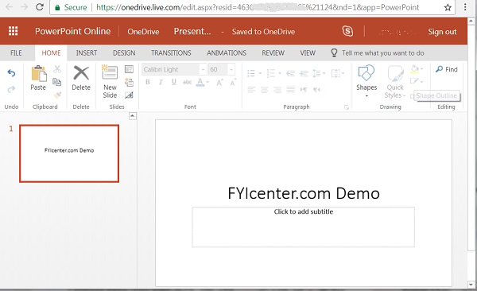Switch to TRANSITIONS tab
The width and height of the screenshot is (477, 291).
(x=171, y=53)
